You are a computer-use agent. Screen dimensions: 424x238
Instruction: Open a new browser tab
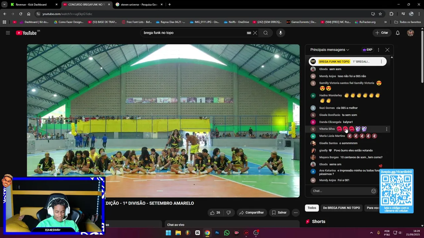coord(170,5)
